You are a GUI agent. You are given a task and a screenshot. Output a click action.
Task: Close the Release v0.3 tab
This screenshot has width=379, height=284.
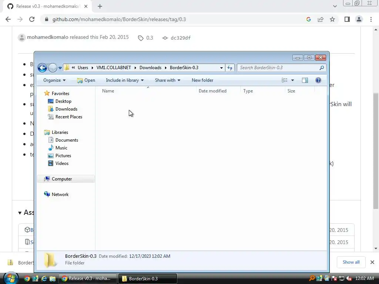tap(86, 6)
